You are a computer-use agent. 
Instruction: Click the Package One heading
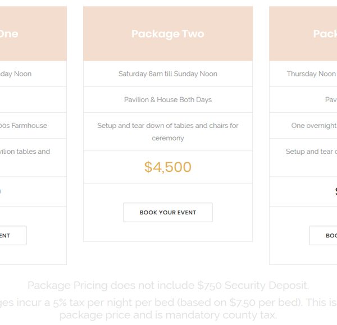pos(9,34)
